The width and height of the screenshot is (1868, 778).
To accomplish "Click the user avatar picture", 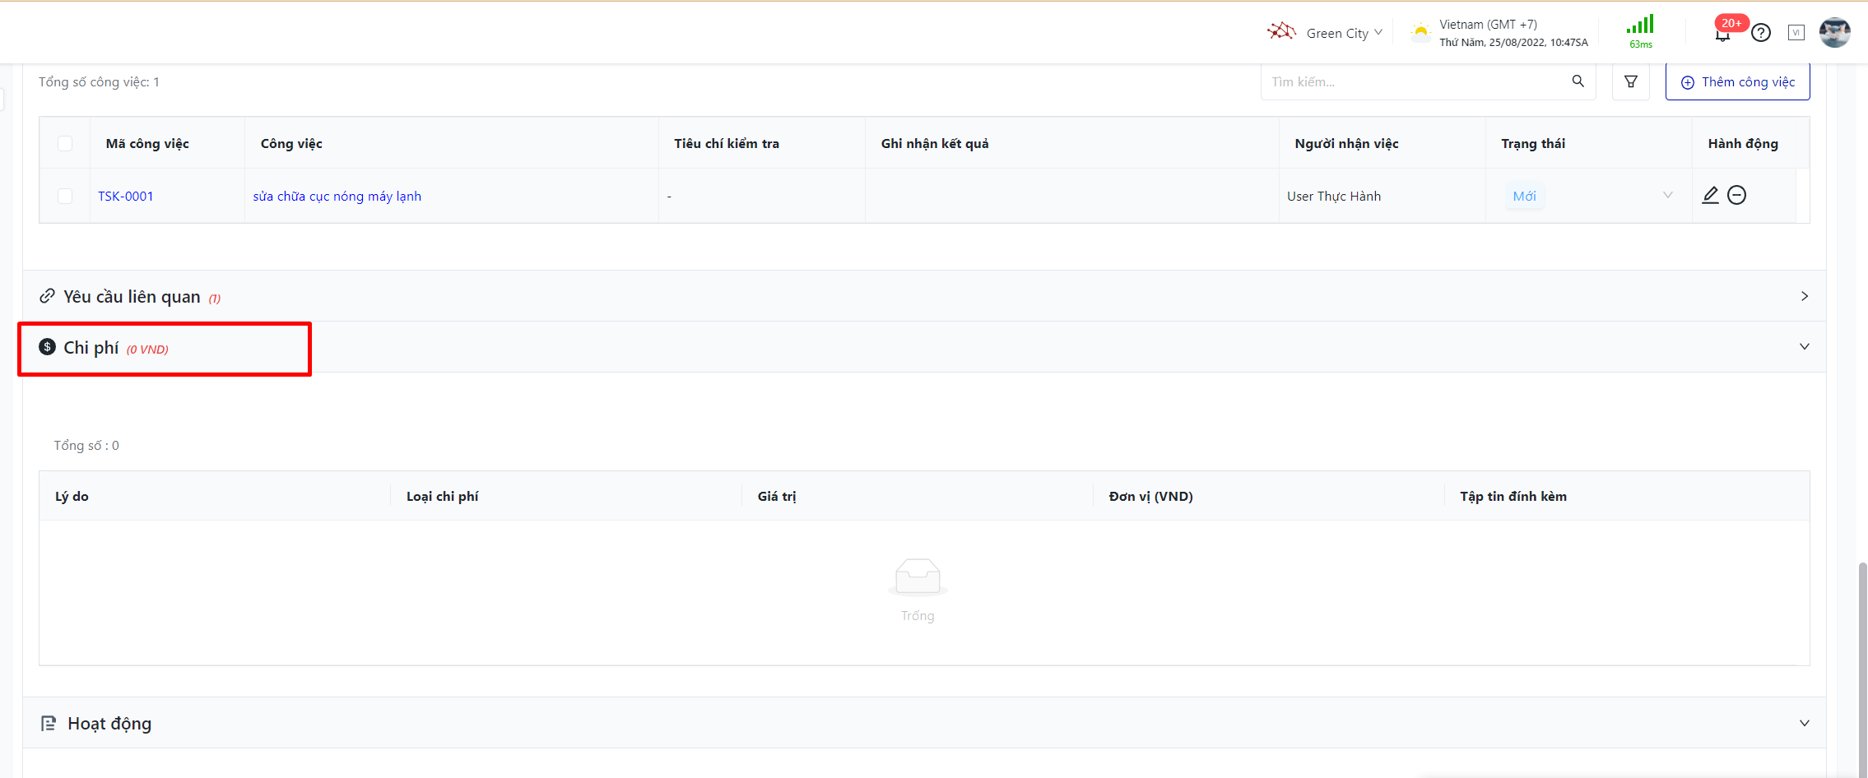I will pyautogui.click(x=1834, y=33).
